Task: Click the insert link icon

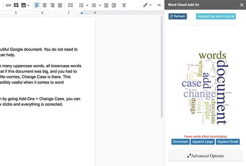Action: (8, 6)
